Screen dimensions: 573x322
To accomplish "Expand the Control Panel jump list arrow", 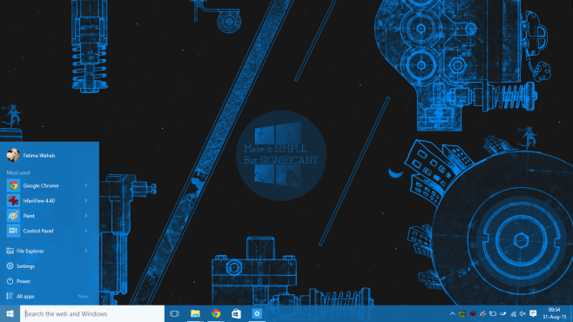I will [x=86, y=231].
